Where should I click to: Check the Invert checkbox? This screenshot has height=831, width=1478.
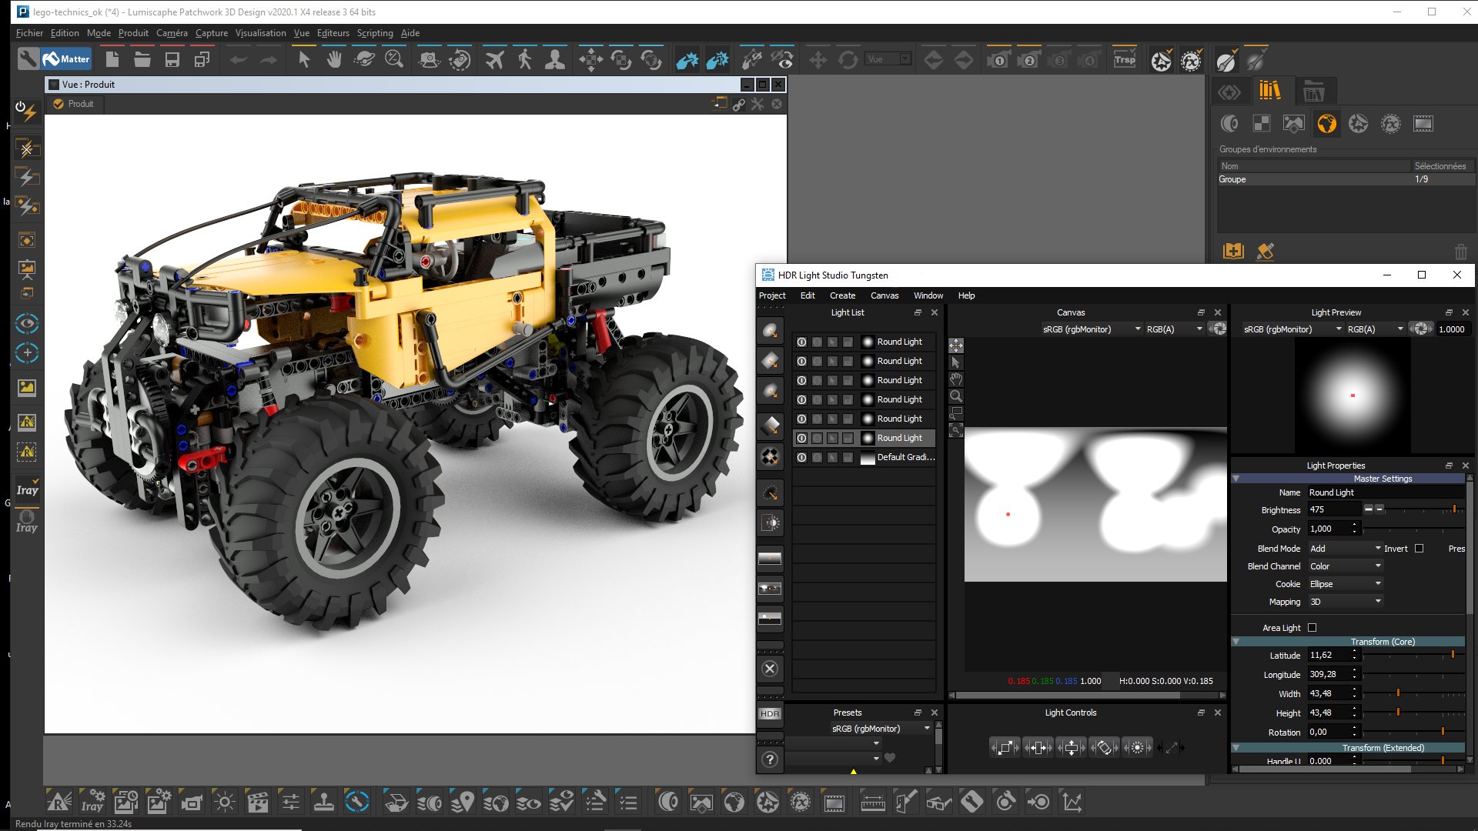1419,549
